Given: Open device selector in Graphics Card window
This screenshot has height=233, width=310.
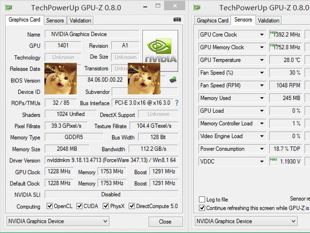Looking at the screenshot, I should coord(58,221).
